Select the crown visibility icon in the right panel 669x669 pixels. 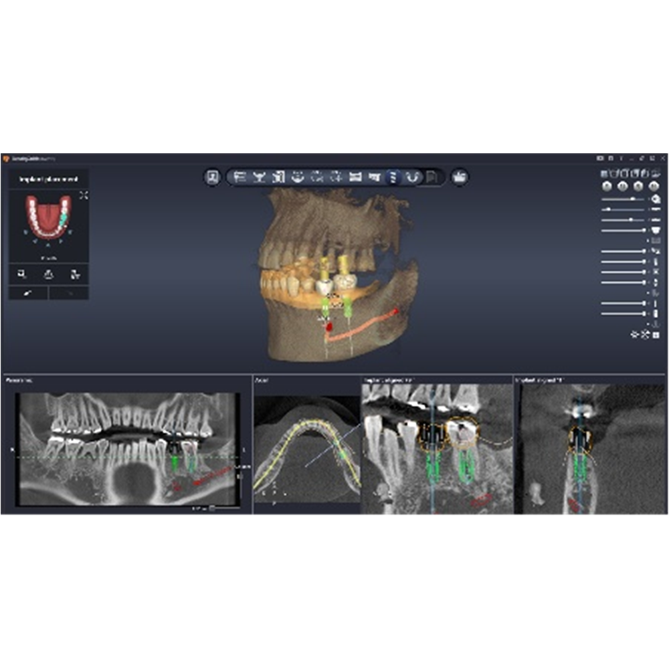coord(656,230)
